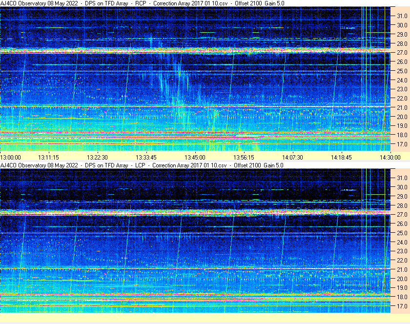The image size is (410, 324).
Task: Click the 18.0 frequency label on LCP panel
Action: pyautogui.click(x=402, y=297)
